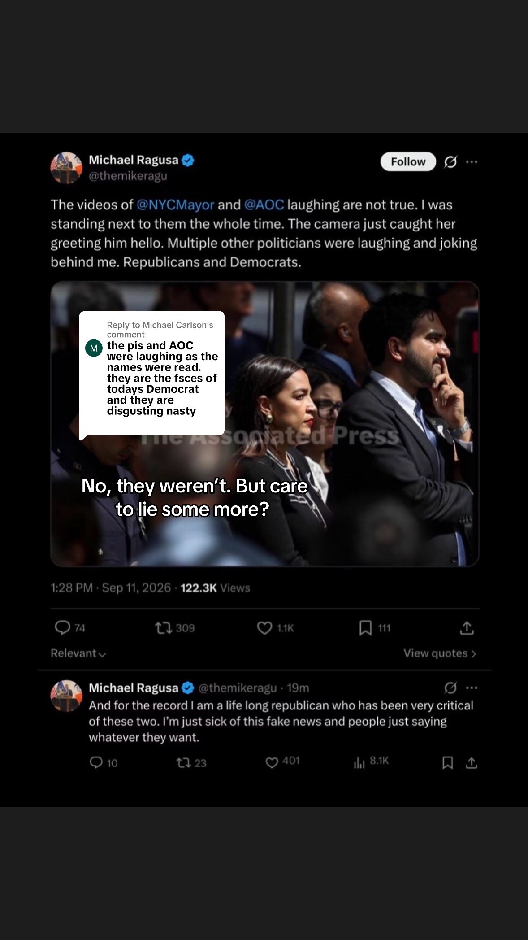Click the Reply to Michael Carlson's comment sticker
Viewport: 528px width, 940px height.
[x=152, y=373]
